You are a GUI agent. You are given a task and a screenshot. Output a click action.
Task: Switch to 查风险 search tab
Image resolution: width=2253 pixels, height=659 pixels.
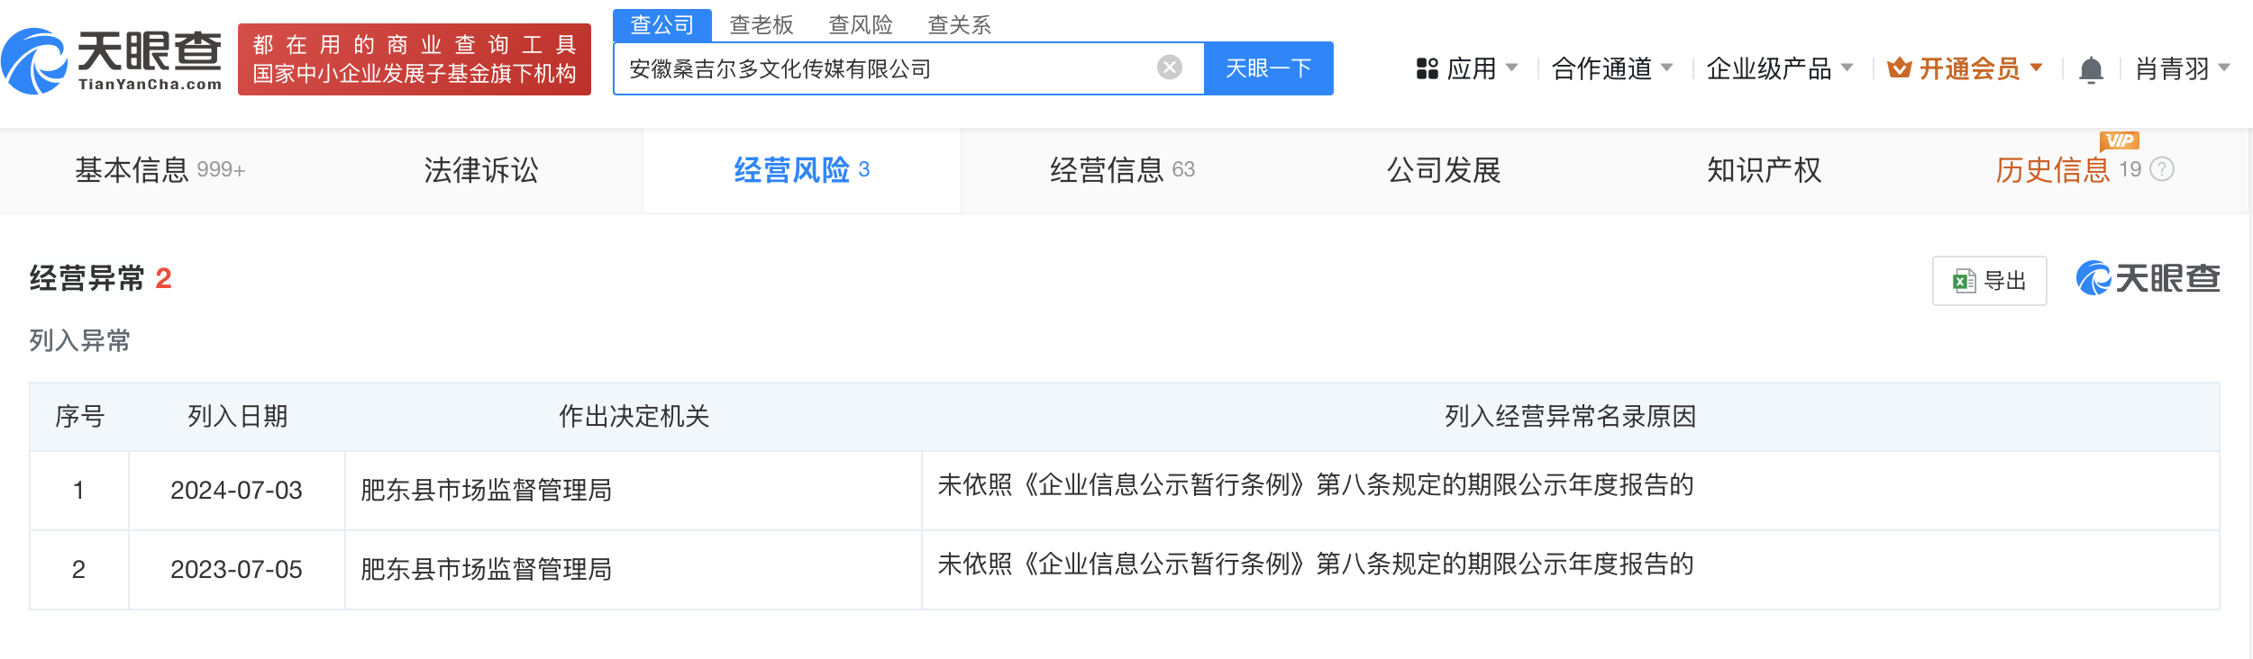(x=861, y=25)
